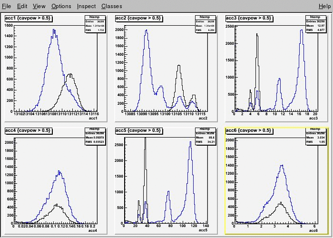Click the htemp stats box in acc2 plot
333x238 pixels.
click(206, 24)
